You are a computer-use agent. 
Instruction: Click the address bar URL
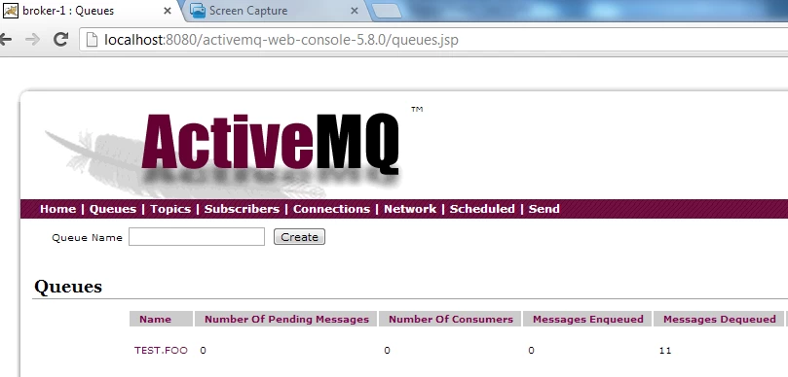[x=281, y=40]
